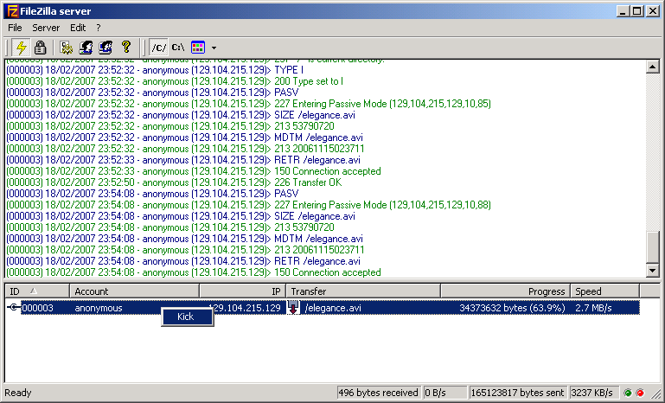Click the 165123817 bytes sent status field
665x403 pixels.
click(x=517, y=393)
